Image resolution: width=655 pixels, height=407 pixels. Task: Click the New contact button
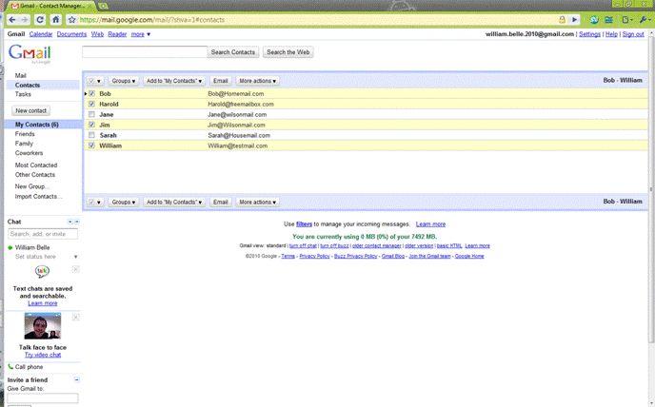coord(31,111)
